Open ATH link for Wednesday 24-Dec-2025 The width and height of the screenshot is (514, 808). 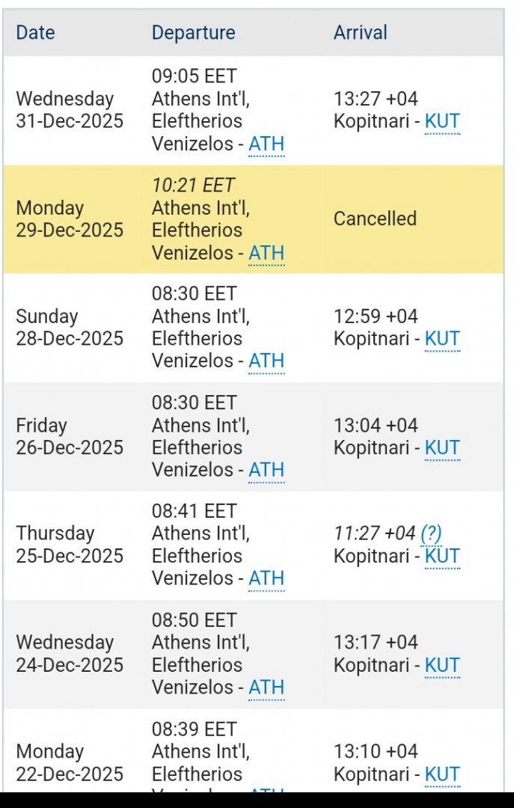tap(266, 687)
